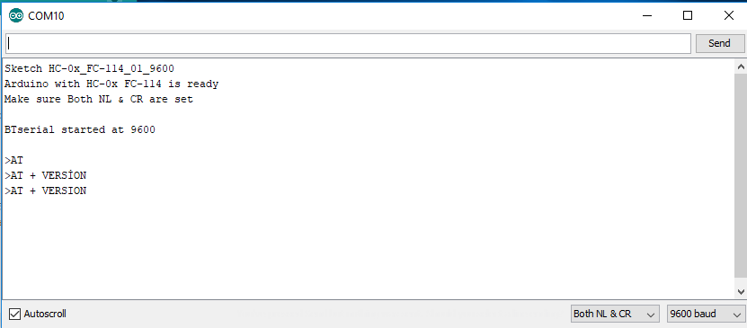Click the Autoscroll label text
Viewport: 747px width, 328px height.
[45, 315]
